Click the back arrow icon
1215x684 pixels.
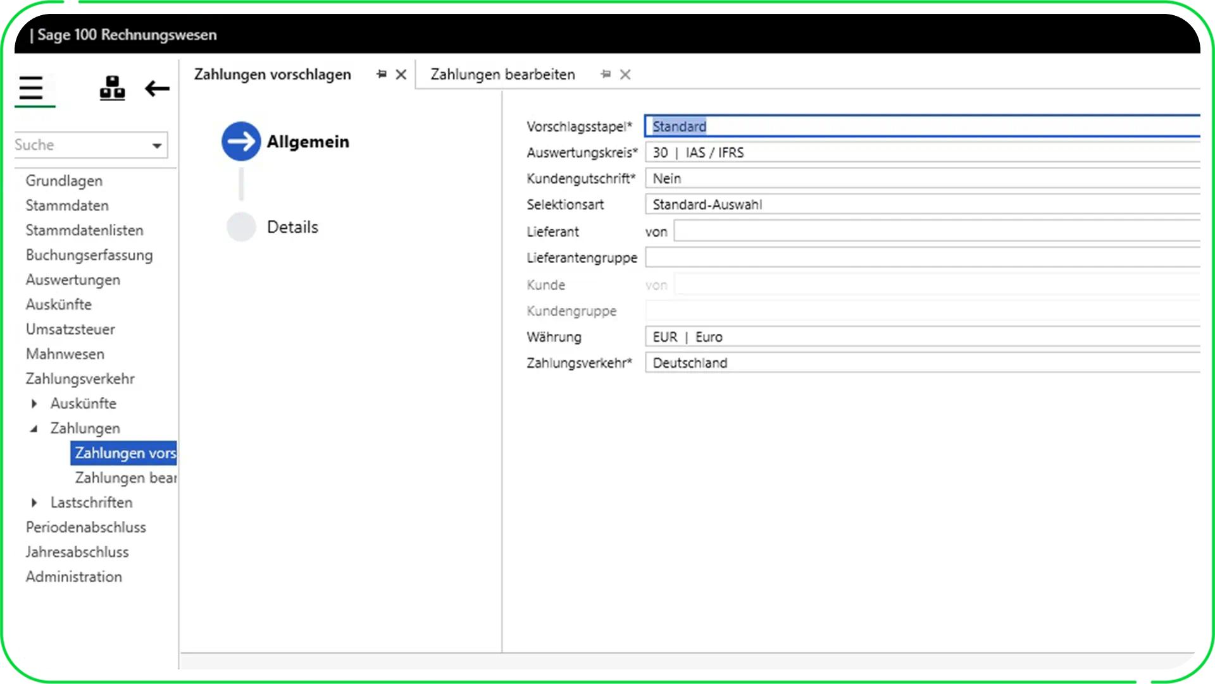[x=157, y=89]
